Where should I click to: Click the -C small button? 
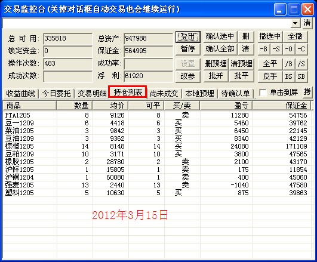click(x=301, y=49)
